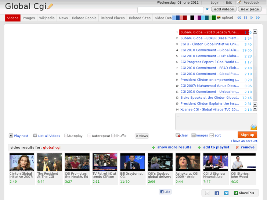Open the Related People tab
This screenshot has height=200, width=267.
(84, 18)
